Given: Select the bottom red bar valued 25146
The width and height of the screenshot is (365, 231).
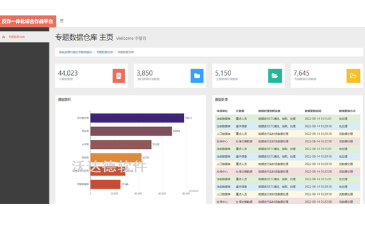Looking at the screenshot, I should coord(106,184).
